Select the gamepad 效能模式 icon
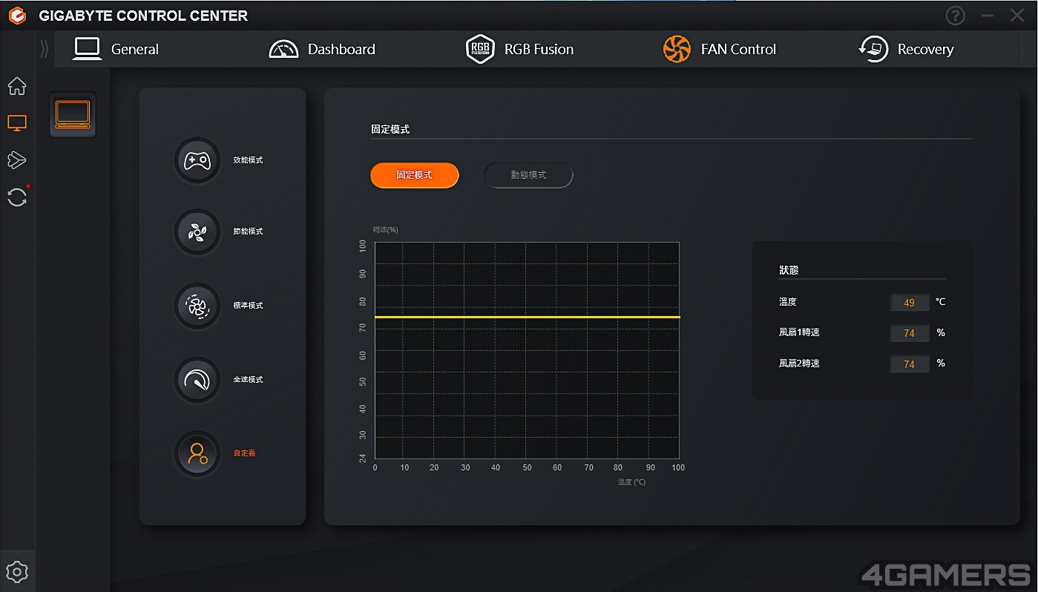 (x=197, y=160)
